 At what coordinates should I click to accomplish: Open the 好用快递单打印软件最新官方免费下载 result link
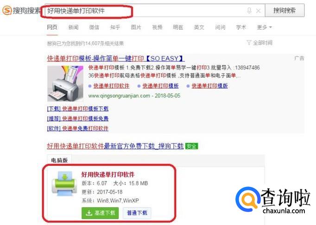click(115, 146)
